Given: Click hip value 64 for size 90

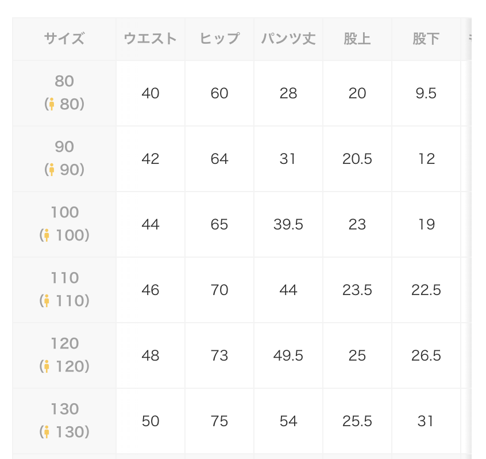Looking at the screenshot, I should (219, 159).
